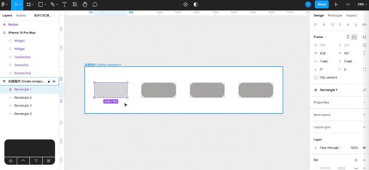Click the A? missing fonts icon

[x=348, y=4]
